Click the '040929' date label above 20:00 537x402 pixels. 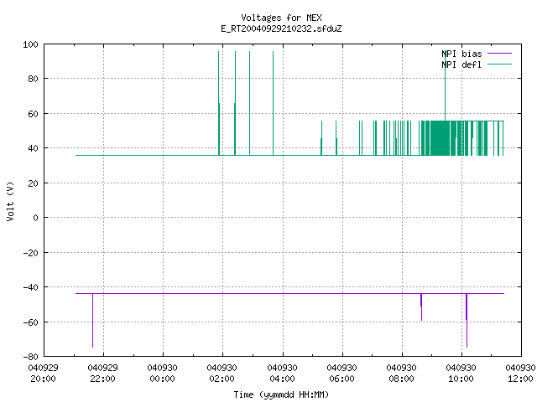point(43,368)
